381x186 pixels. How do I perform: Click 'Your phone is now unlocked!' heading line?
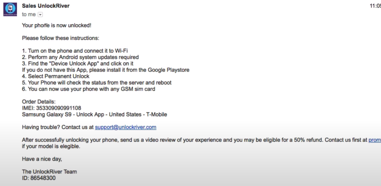[57, 25]
